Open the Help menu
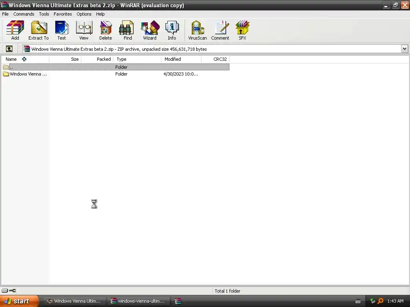Screen dimensions: 410x307 [x=100, y=14]
